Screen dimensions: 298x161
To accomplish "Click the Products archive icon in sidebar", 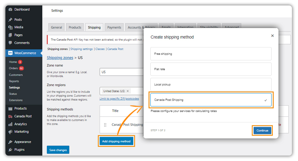I will pos(10,109).
